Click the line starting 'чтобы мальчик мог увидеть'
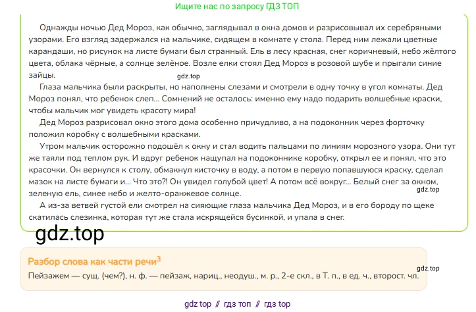 [113, 111]
